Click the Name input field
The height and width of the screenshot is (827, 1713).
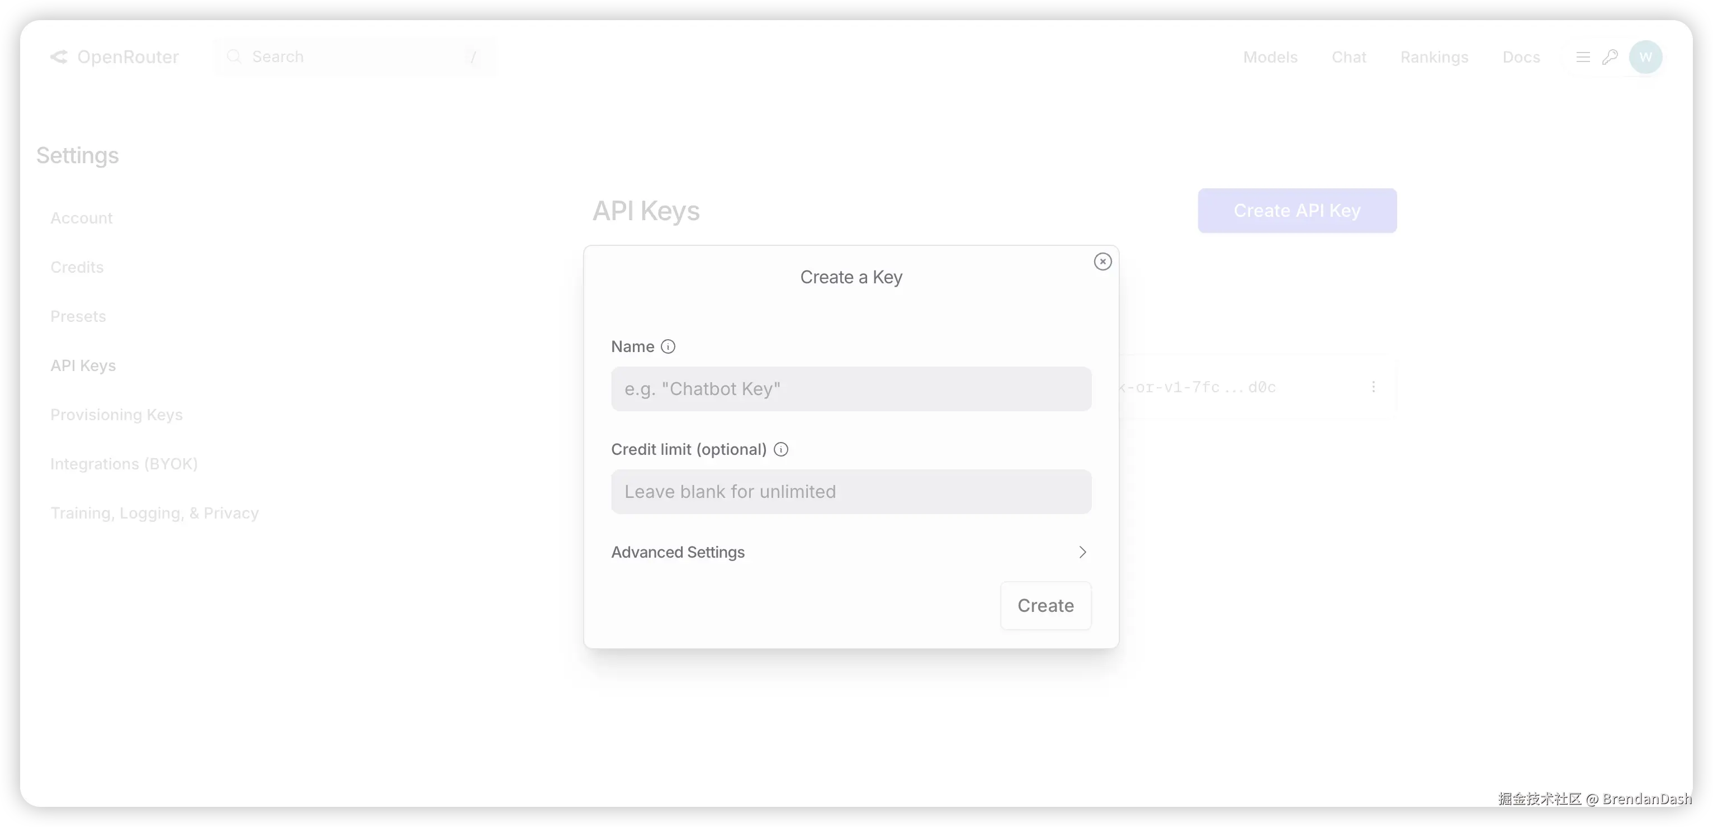tap(850, 389)
